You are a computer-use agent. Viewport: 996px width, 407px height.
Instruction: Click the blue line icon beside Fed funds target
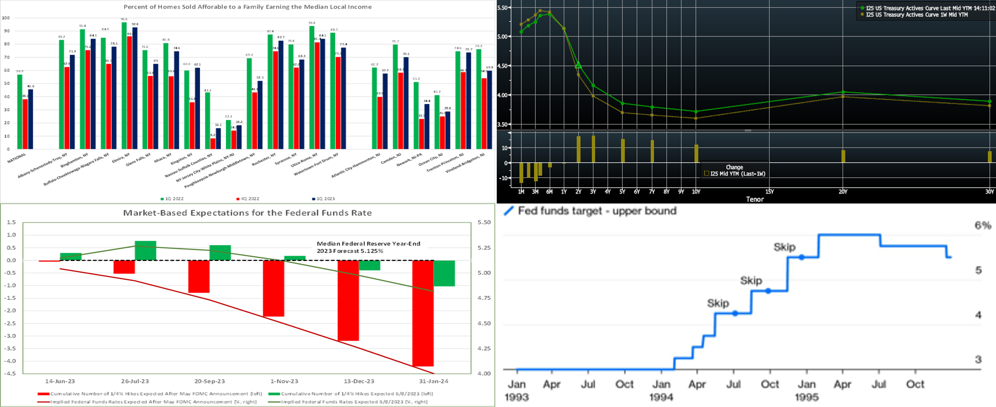click(x=509, y=211)
